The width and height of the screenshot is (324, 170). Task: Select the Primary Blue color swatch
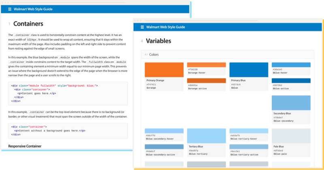click(x=249, y=70)
